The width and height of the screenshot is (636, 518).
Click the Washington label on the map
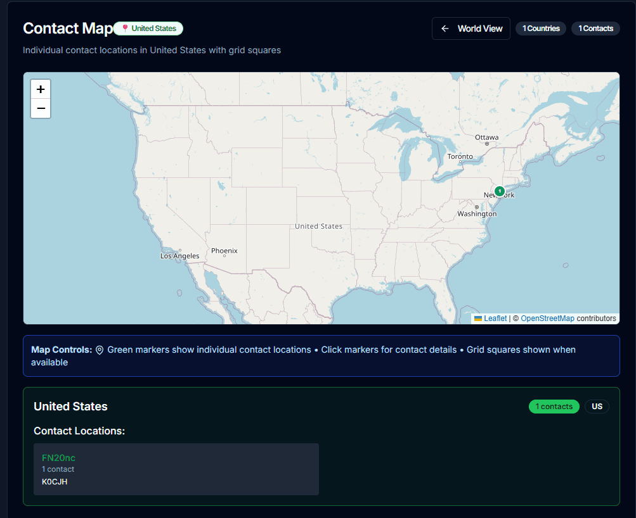coord(477,214)
